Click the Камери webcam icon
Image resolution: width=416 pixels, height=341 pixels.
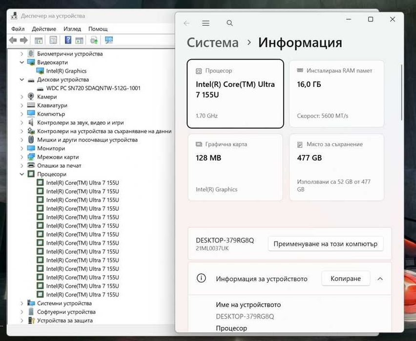click(x=31, y=97)
